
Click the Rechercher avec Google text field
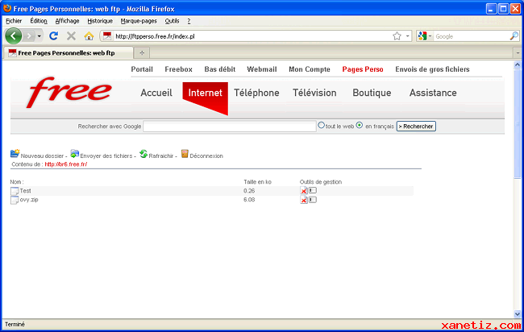coord(230,127)
